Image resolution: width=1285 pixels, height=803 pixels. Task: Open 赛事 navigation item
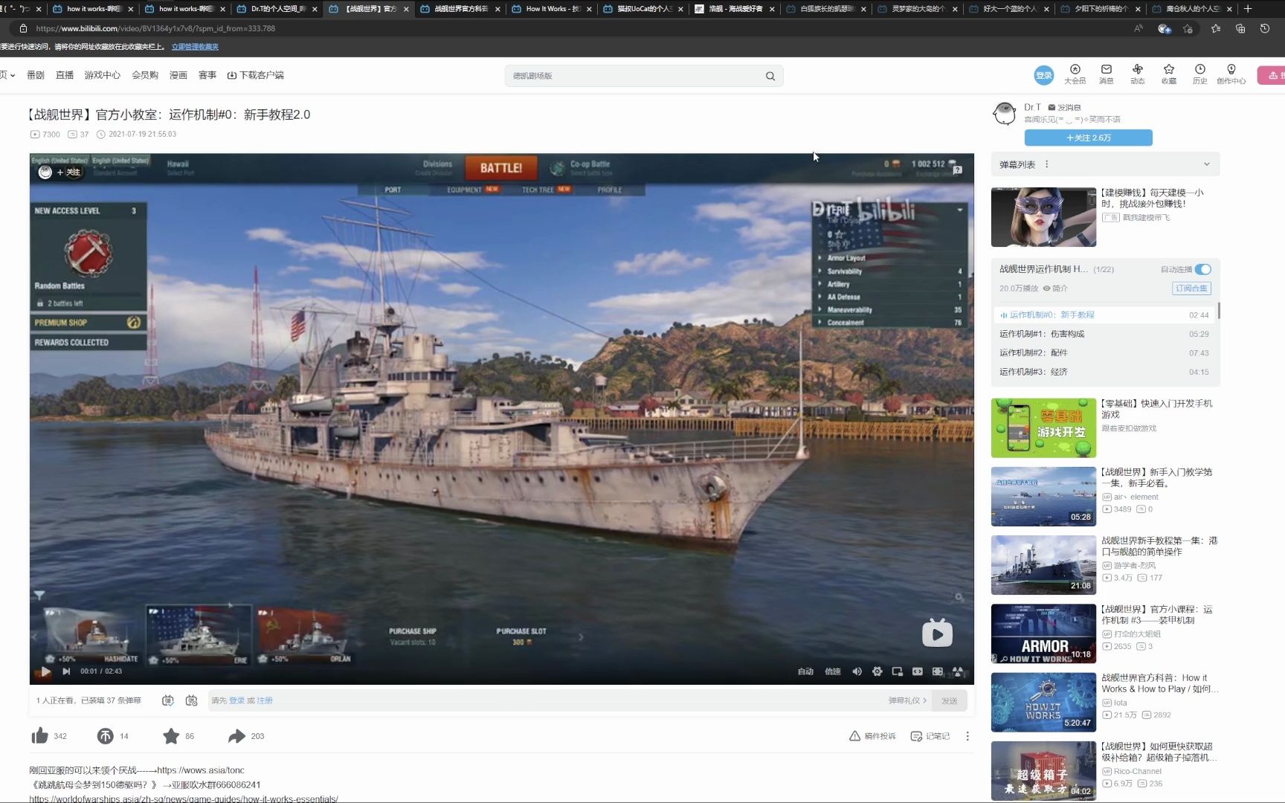pyautogui.click(x=207, y=75)
